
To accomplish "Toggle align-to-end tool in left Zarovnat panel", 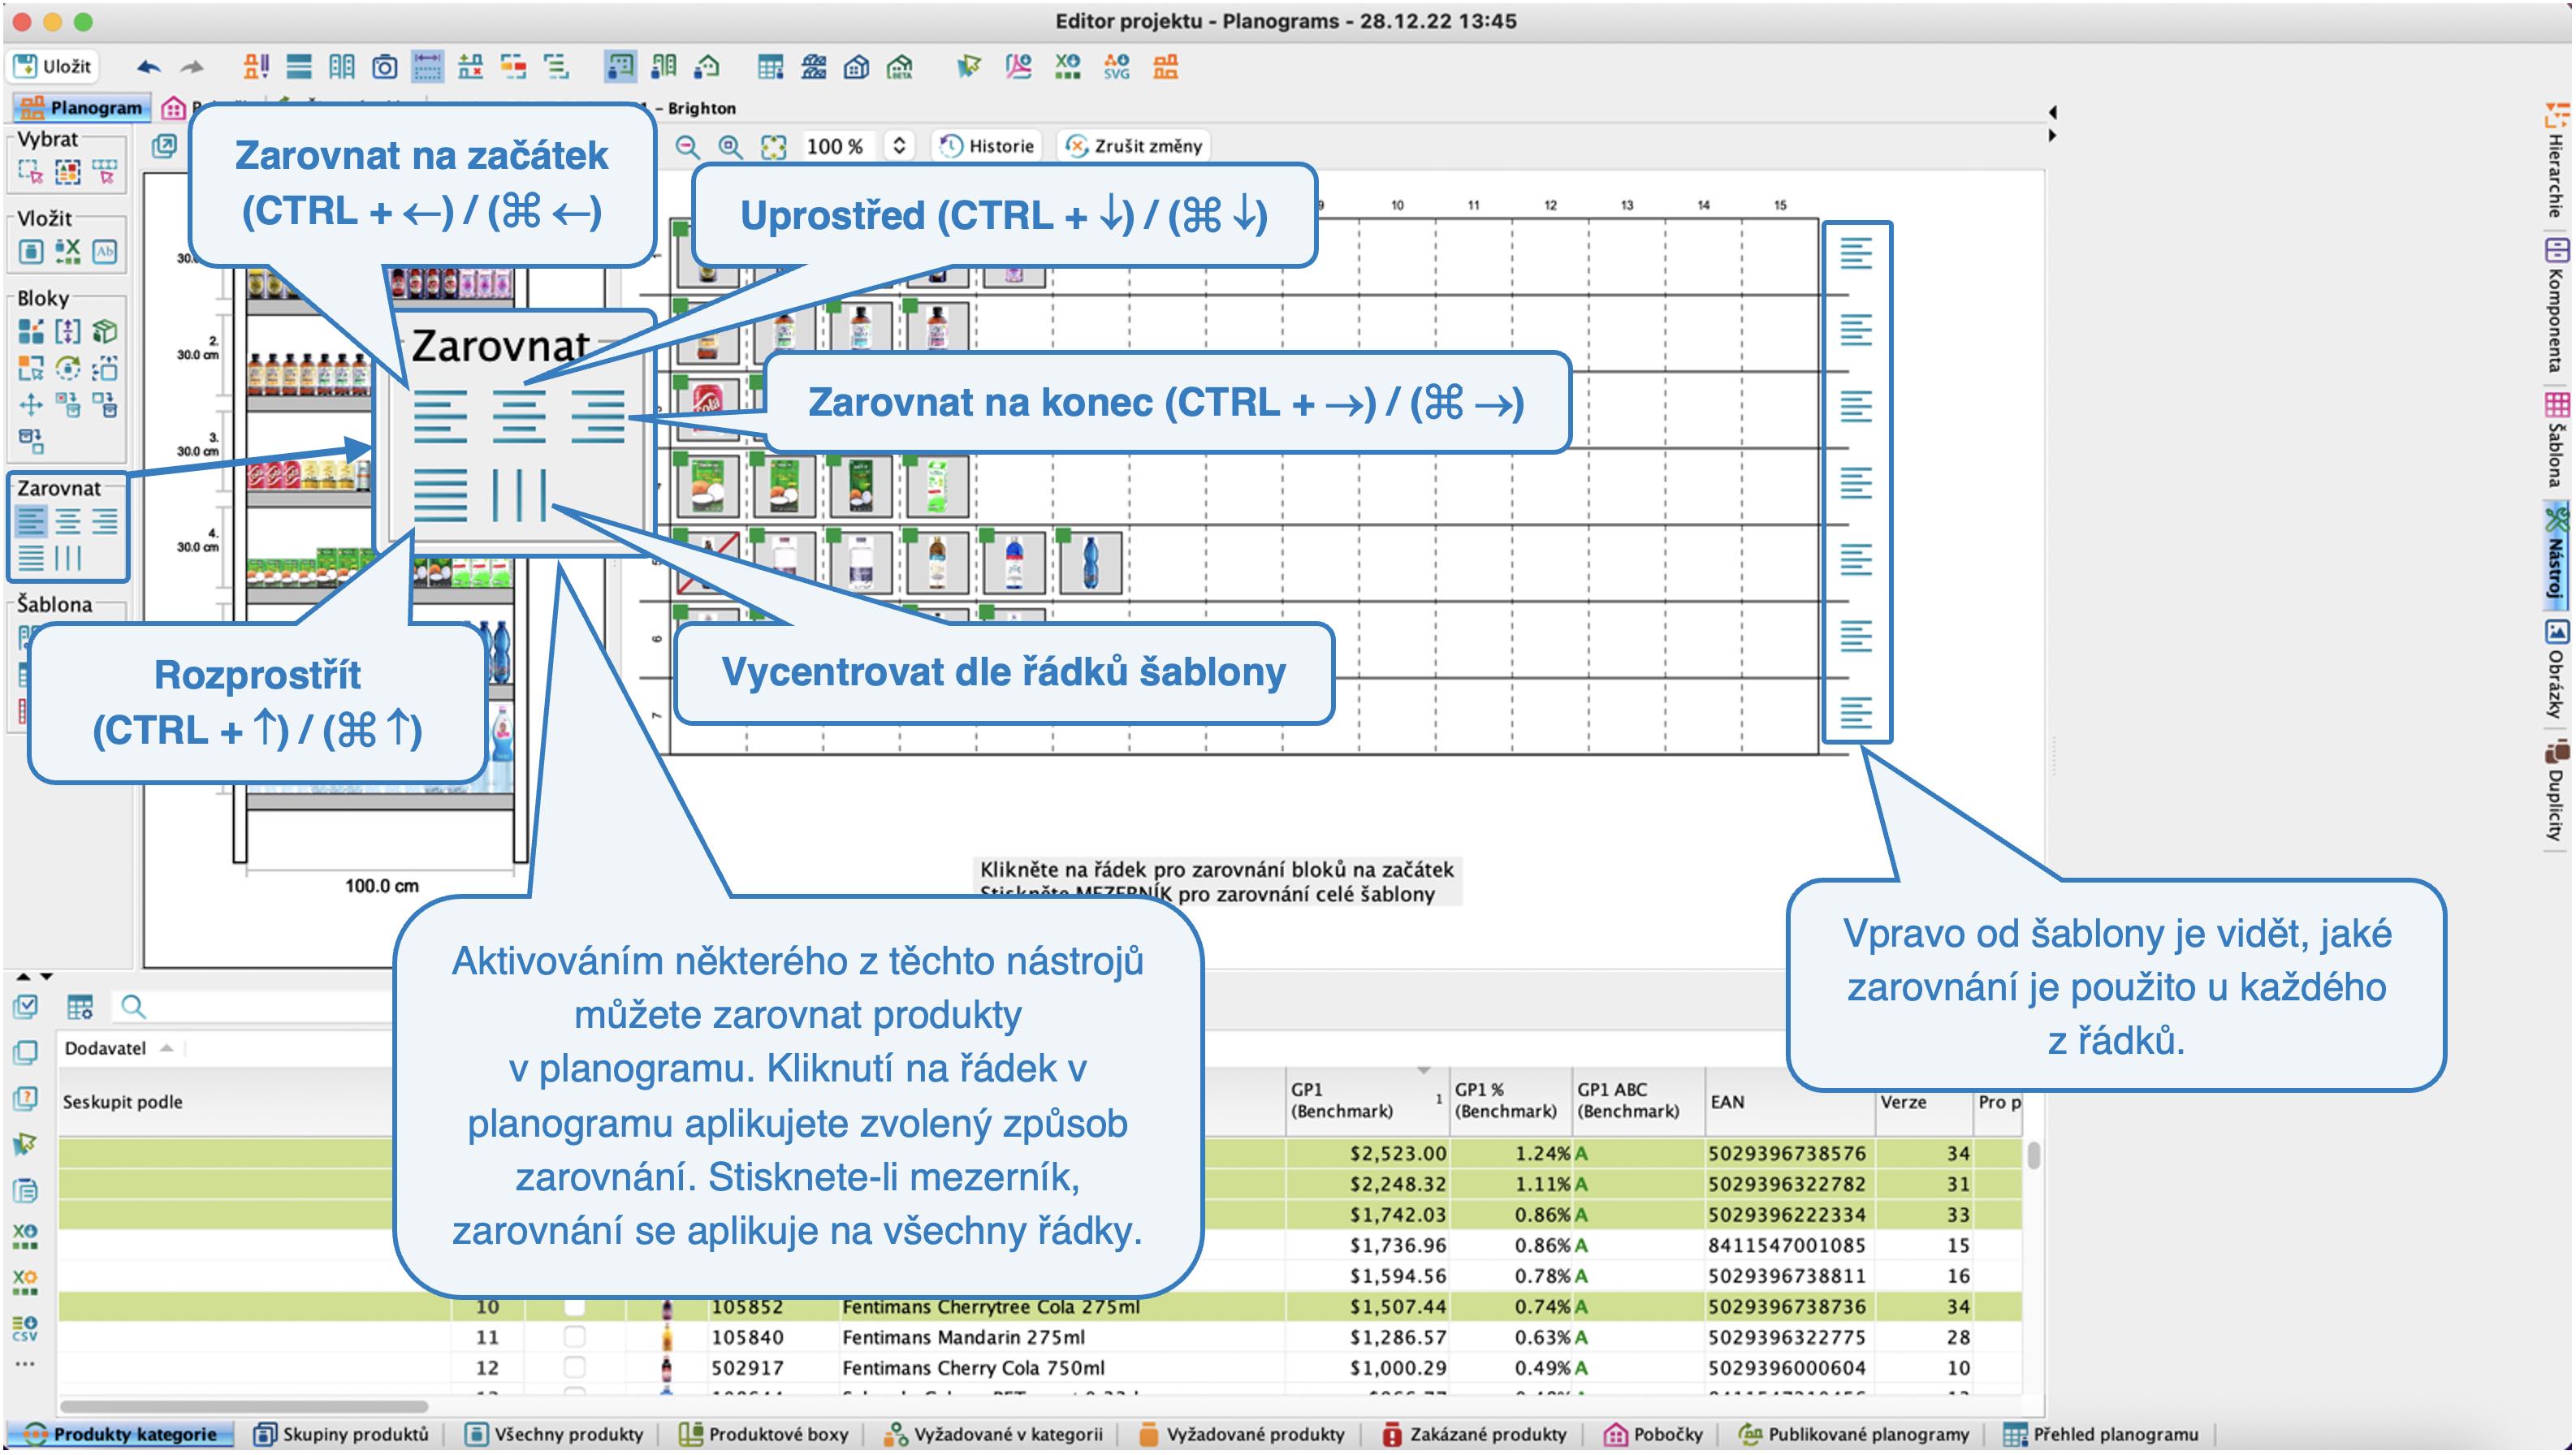I will pyautogui.click(x=105, y=521).
